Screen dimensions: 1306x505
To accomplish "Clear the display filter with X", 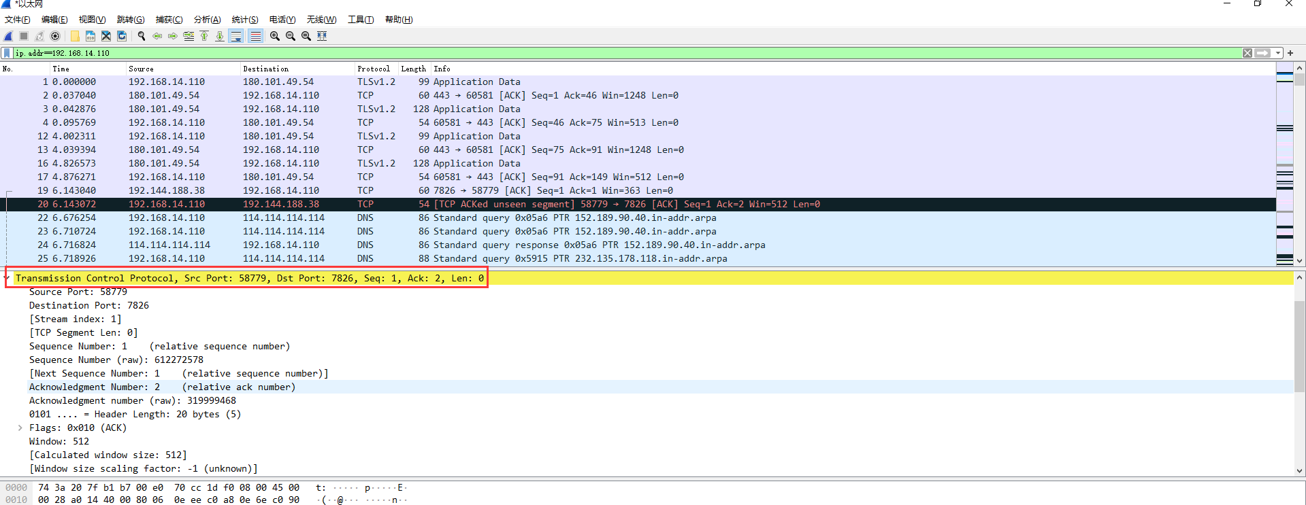I will [1247, 53].
